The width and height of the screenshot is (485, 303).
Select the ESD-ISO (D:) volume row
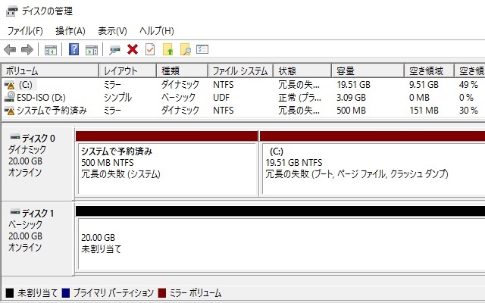pos(41,98)
